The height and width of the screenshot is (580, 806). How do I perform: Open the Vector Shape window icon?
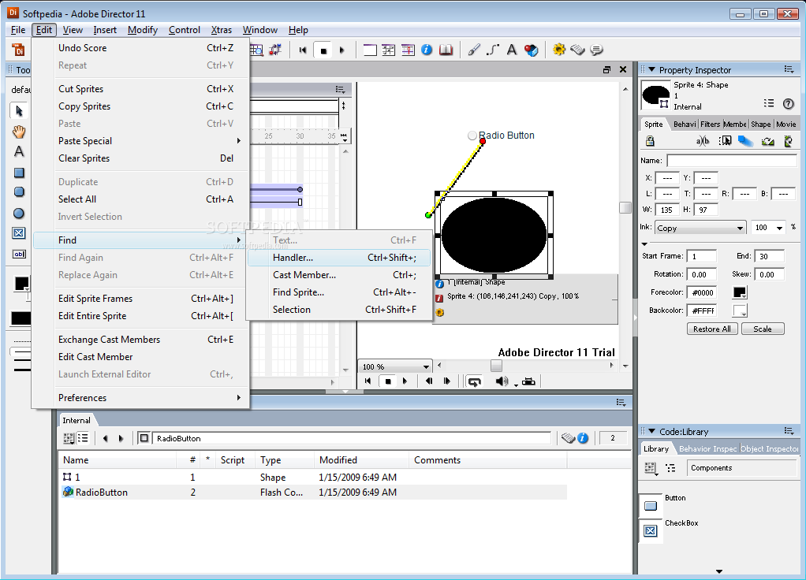493,50
